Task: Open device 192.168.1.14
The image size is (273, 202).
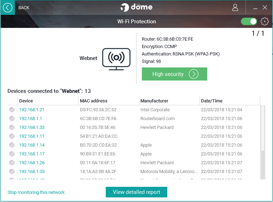Action: pyautogui.click(x=32, y=145)
